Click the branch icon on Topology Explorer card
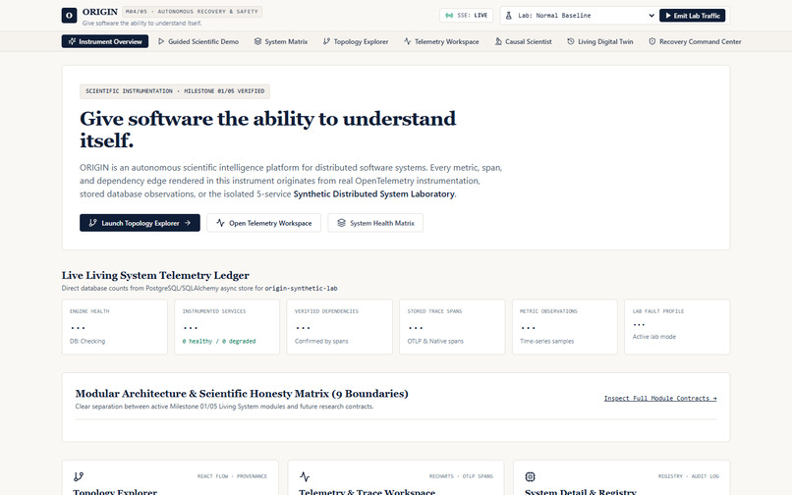Viewport: 792px width, 495px height. pos(79,476)
